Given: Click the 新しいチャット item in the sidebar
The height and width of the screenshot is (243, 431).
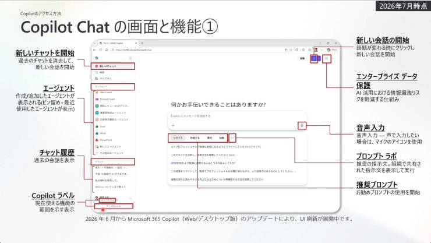Looking at the screenshot, I should (113, 66).
